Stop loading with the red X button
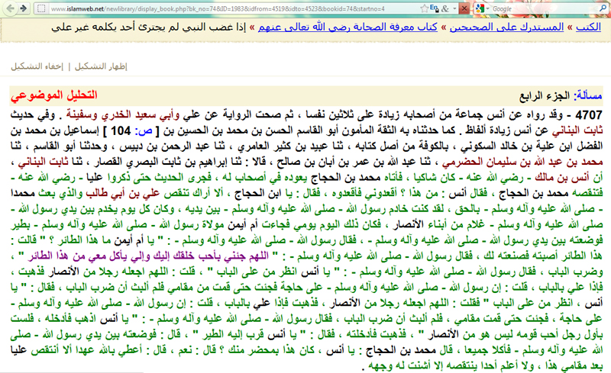The height and width of the screenshot is (373, 611). [464, 8]
